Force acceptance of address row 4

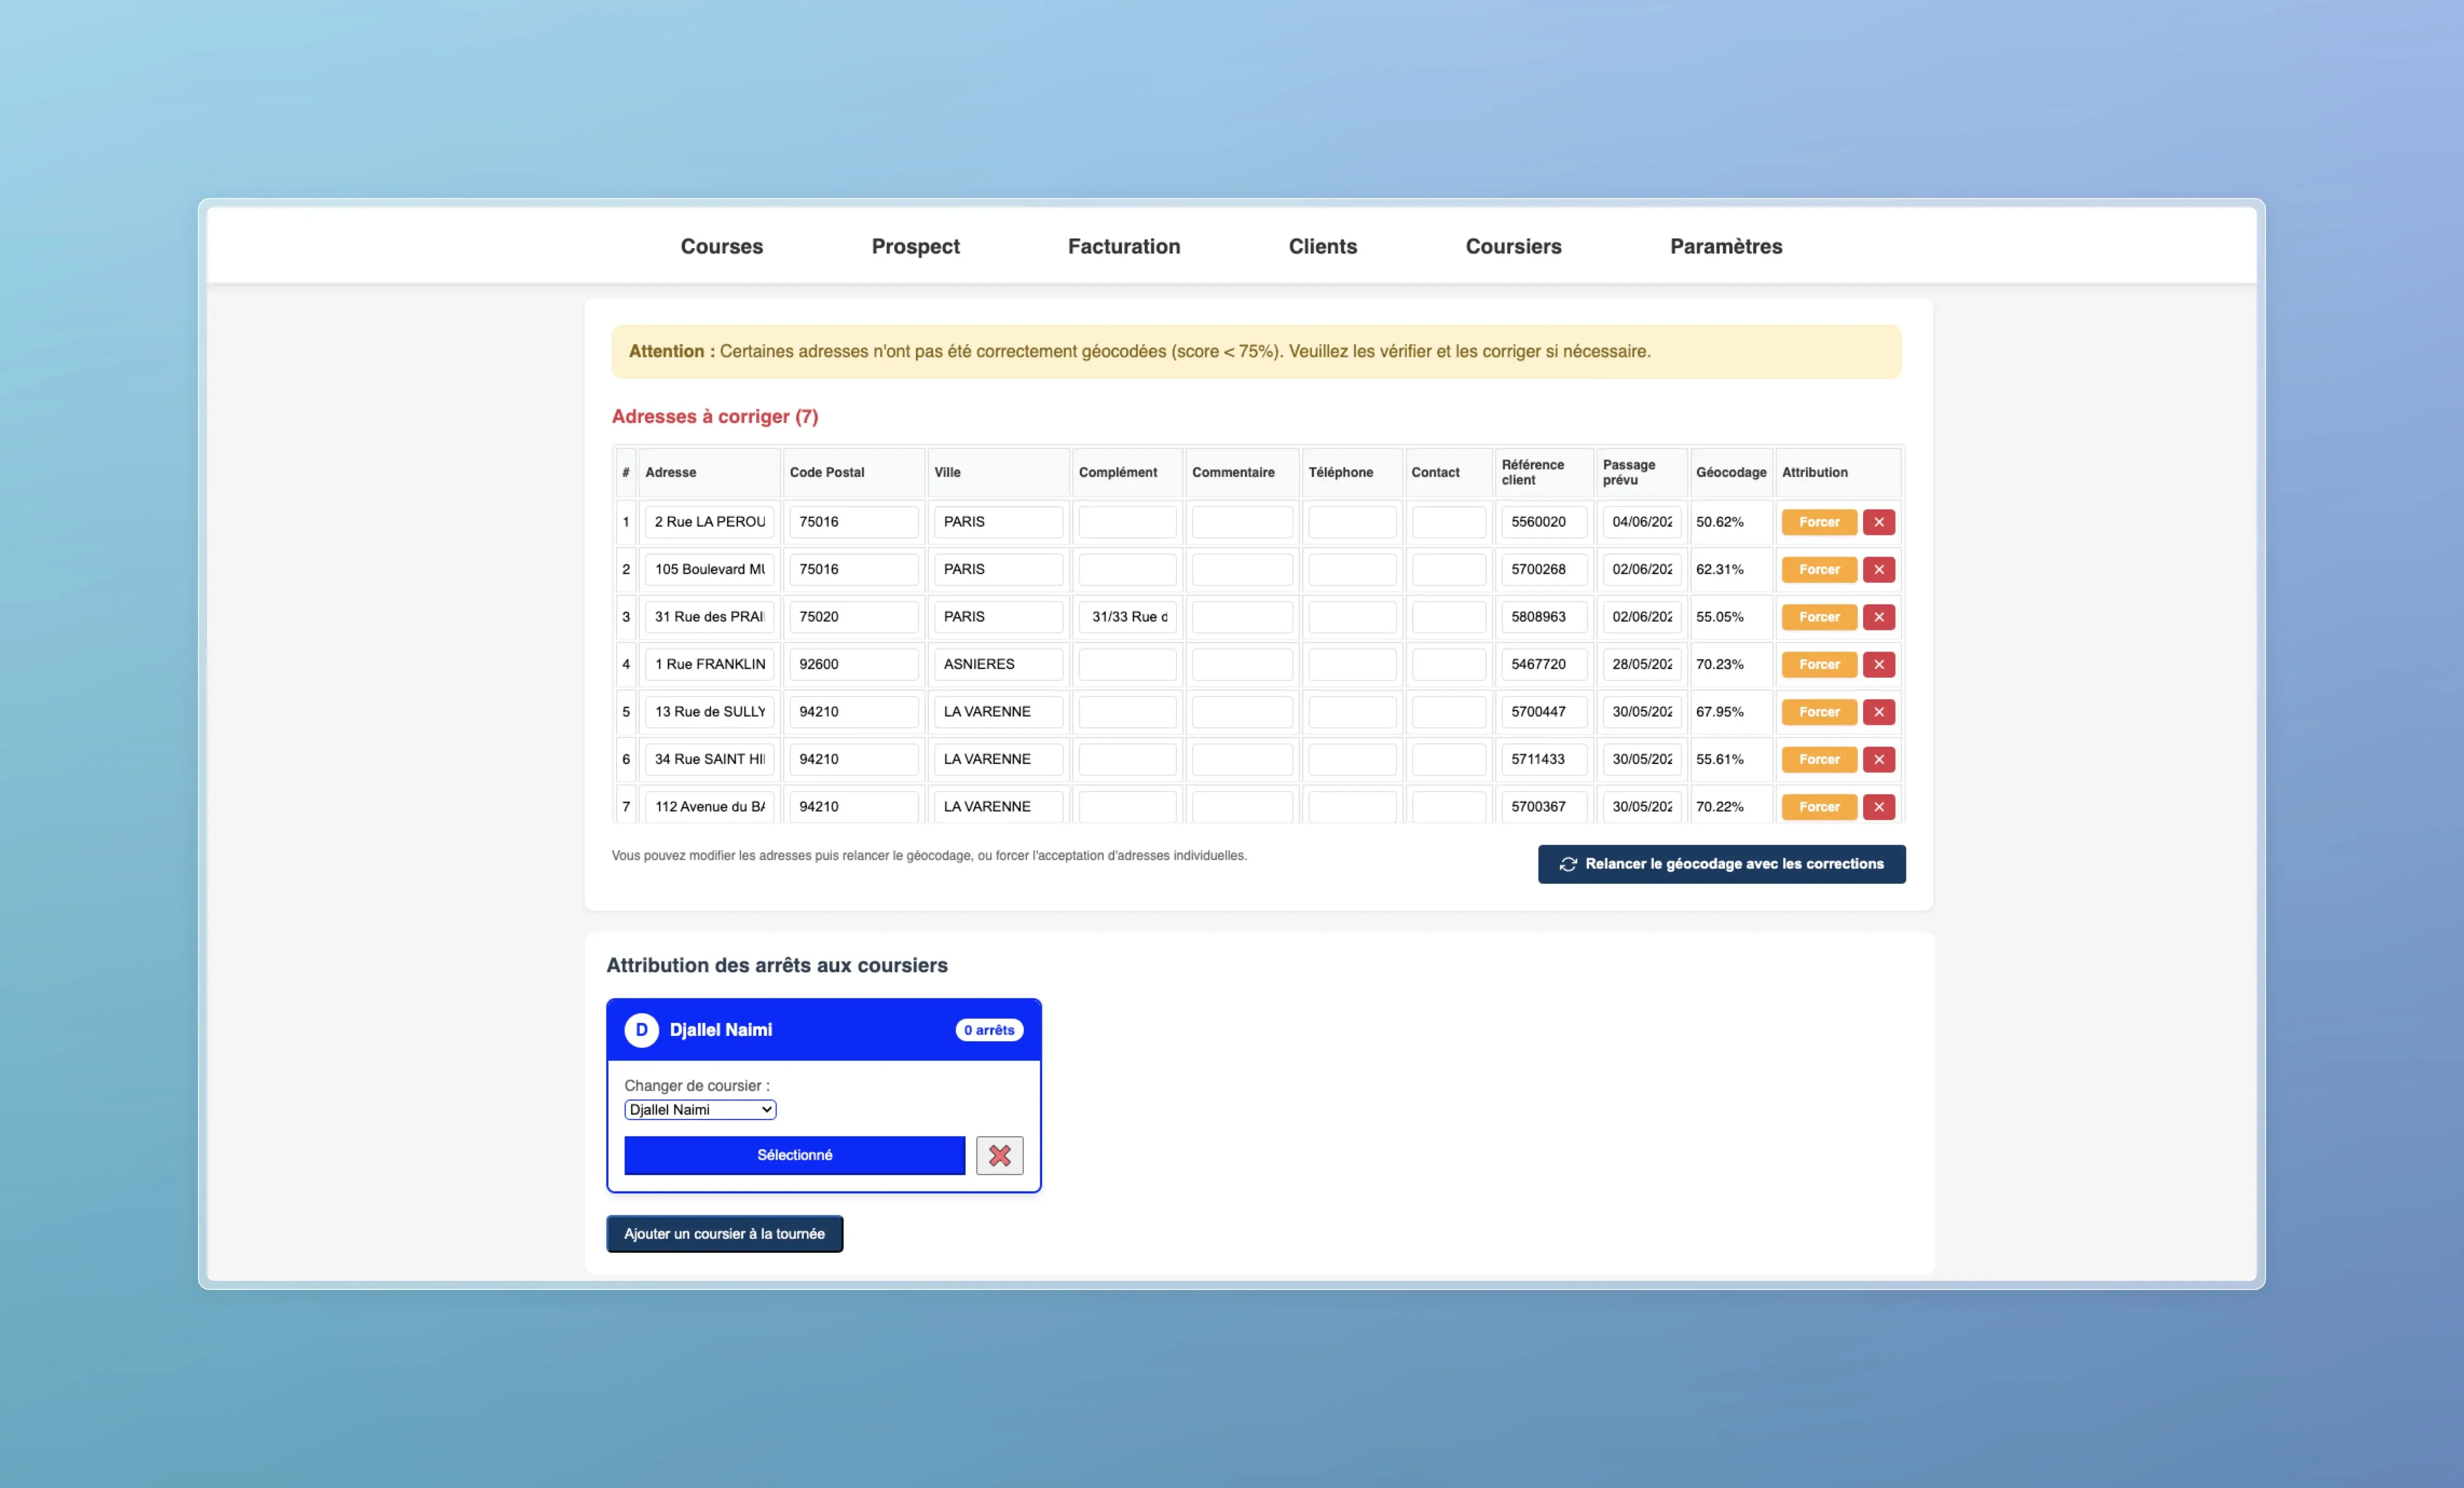1818,664
